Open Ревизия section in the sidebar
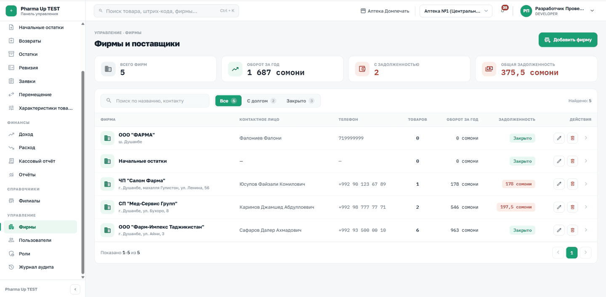The width and height of the screenshot is (606, 297). click(x=40, y=68)
